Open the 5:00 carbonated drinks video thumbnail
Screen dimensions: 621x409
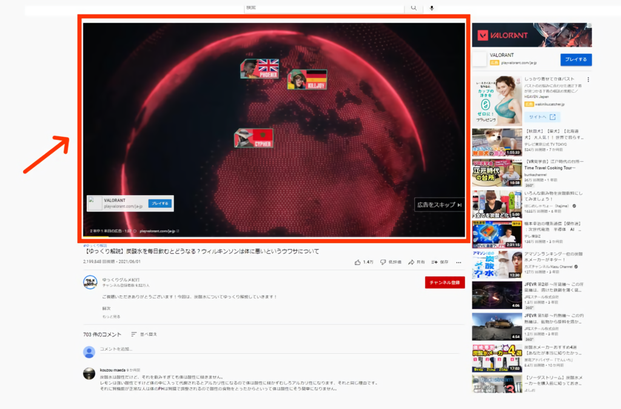pos(497,205)
